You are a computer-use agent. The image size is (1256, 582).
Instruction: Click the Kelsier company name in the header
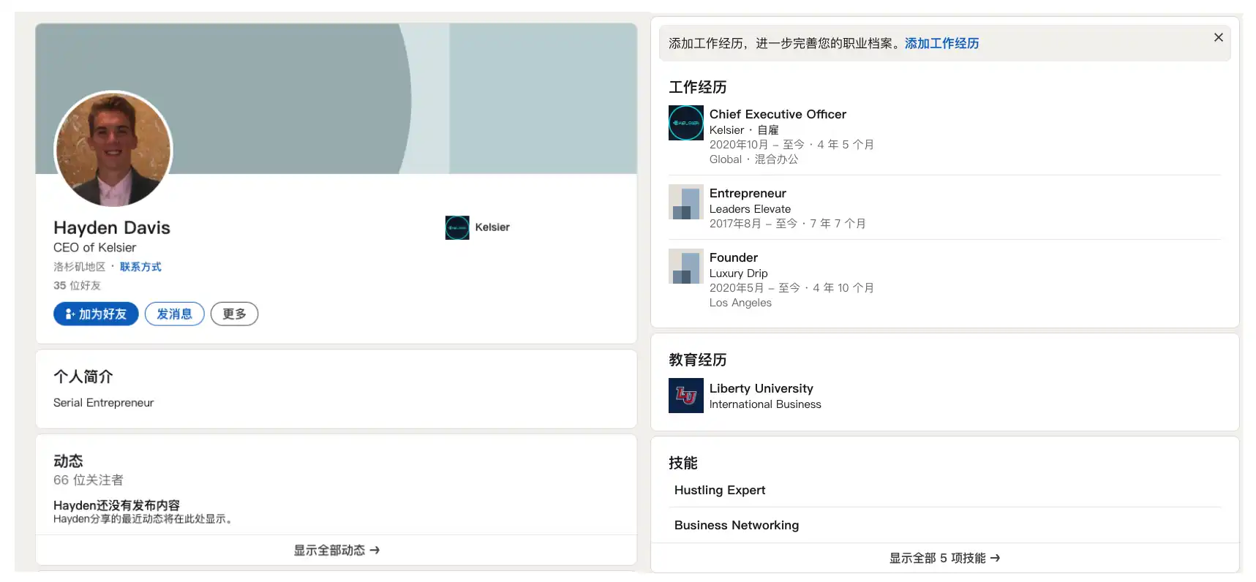pyautogui.click(x=492, y=227)
